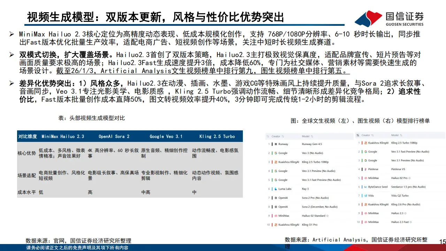This screenshot has height=251, width=446.
Task: Click the Google logo in the rank 2 Veo 3.1 Fast Preview row
Action: [365, 152]
